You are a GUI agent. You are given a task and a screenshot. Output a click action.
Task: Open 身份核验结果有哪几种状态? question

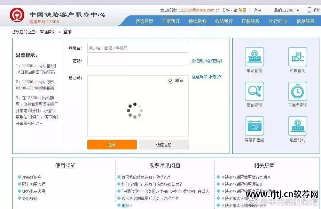pos(146,177)
